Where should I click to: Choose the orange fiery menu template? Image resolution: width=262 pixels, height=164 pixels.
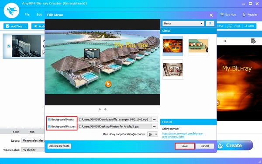173,46
